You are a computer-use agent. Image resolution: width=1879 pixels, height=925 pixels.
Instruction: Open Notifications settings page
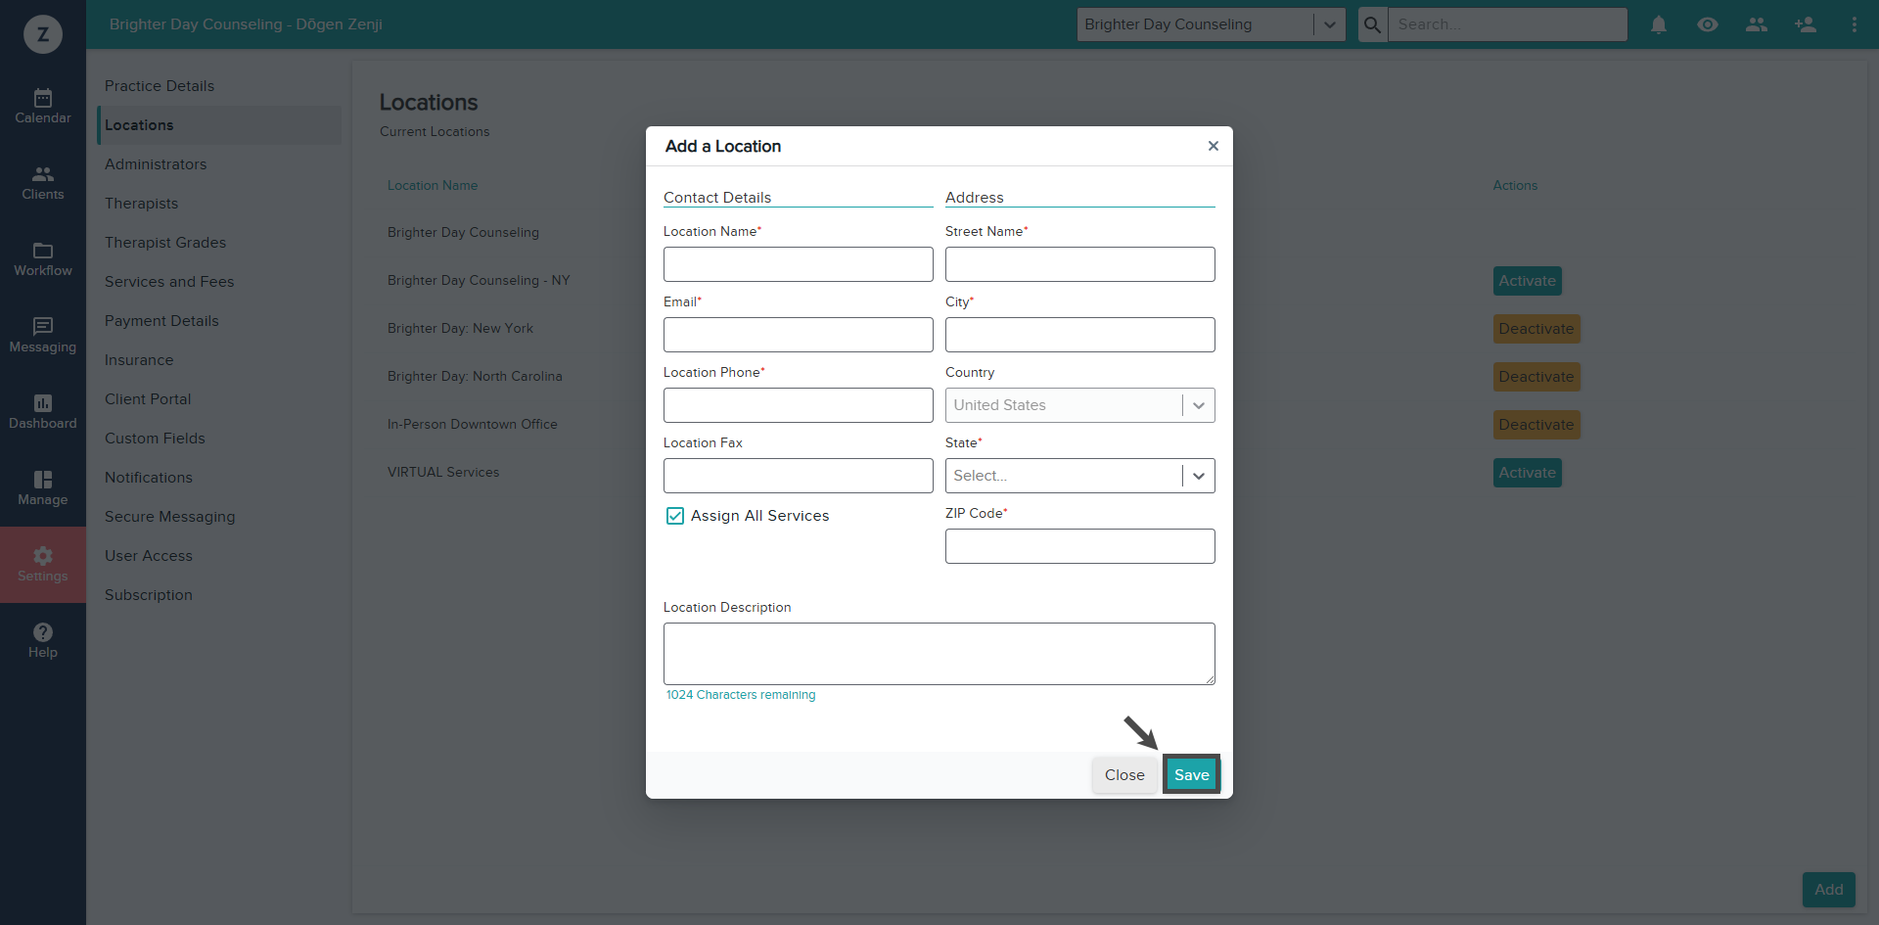(149, 478)
